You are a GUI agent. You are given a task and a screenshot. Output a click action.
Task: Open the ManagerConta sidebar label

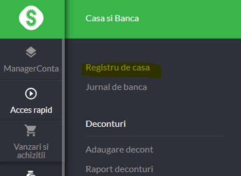tap(31, 69)
